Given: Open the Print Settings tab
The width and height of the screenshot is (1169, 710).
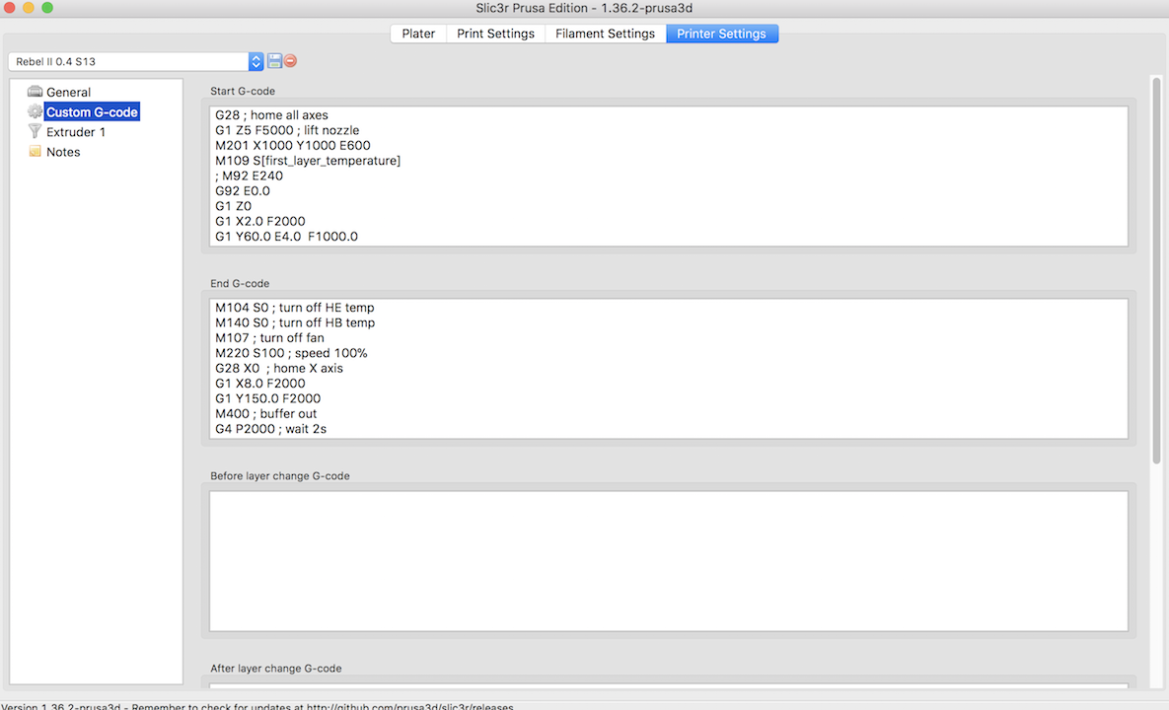Looking at the screenshot, I should (x=495, y=34).
